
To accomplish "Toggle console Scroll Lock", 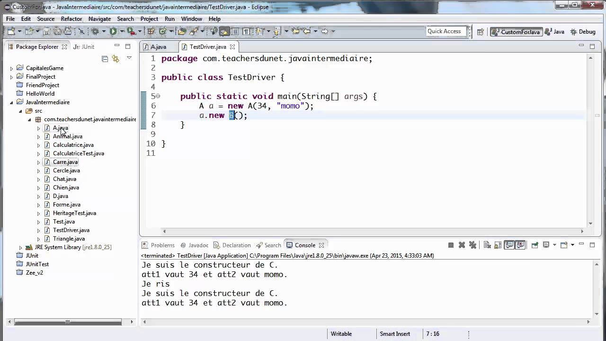I will [498, 245].
